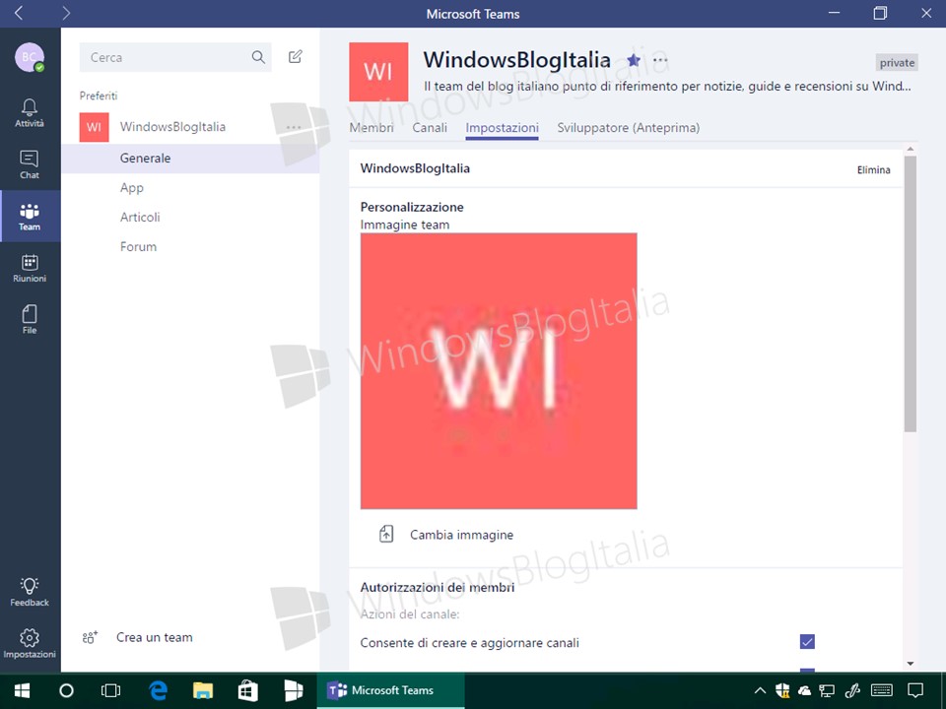Click Elimina to delete the team
Image resolution: width=946 pixels, height=709 pixels.
coord(874,170)
